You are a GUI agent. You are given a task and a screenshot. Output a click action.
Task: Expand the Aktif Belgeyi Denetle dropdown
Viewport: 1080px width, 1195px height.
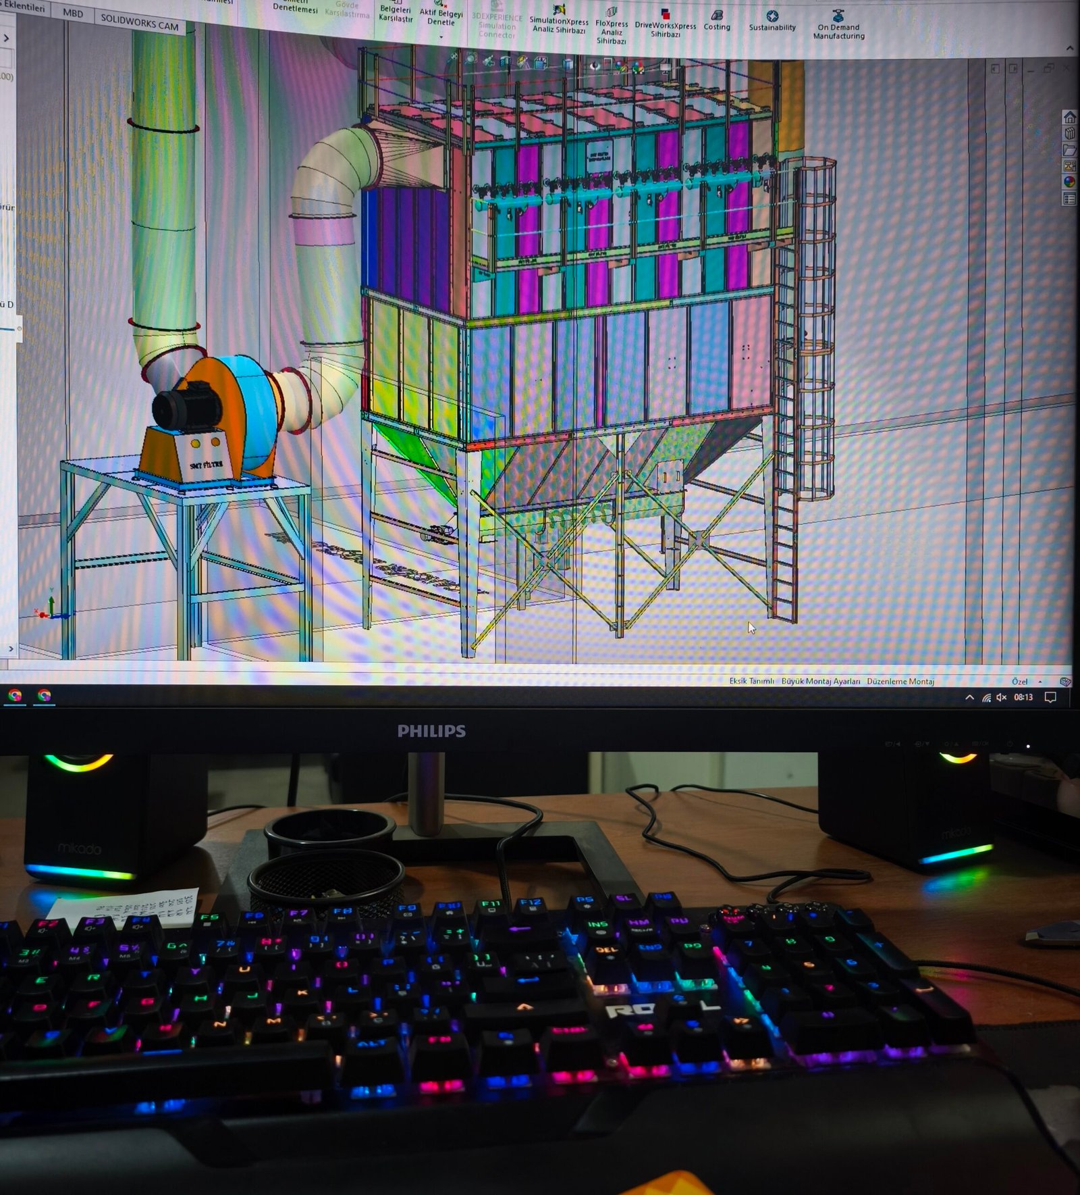441,36
